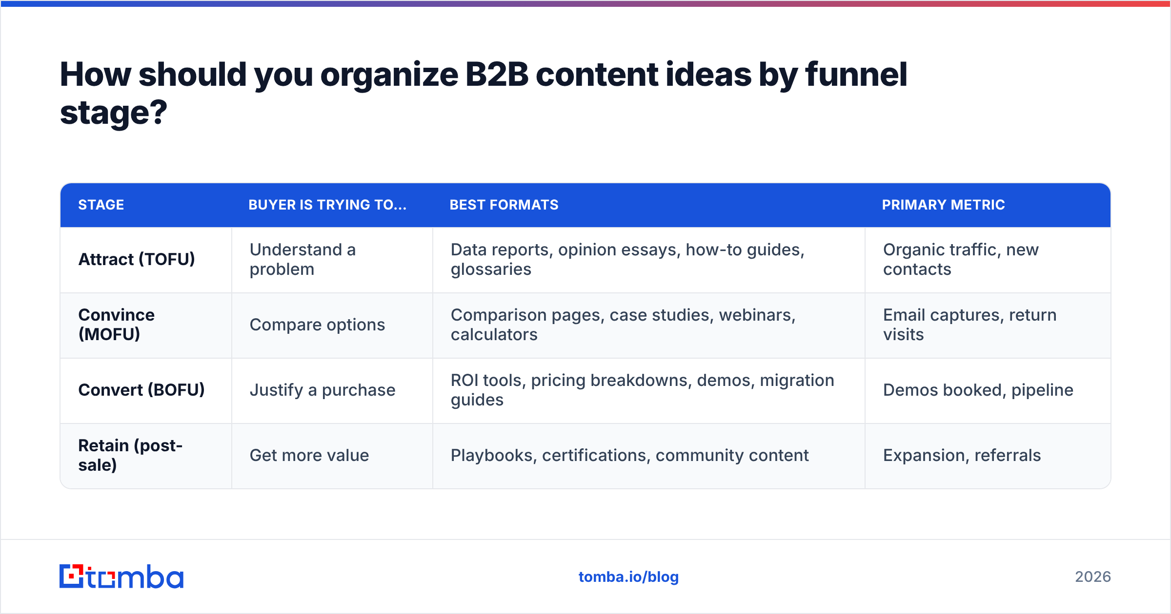The height and width of the screenshot is (614, 1171).
Task: Click the 'Data reports, opinion essays' cell
Action: pos(649,260)
